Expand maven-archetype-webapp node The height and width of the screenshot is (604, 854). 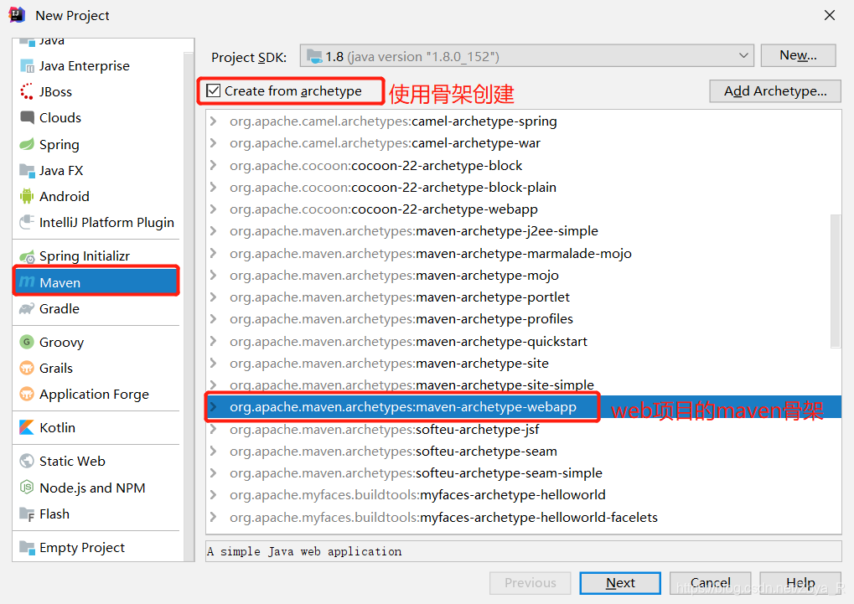click(x=214, y=407)
